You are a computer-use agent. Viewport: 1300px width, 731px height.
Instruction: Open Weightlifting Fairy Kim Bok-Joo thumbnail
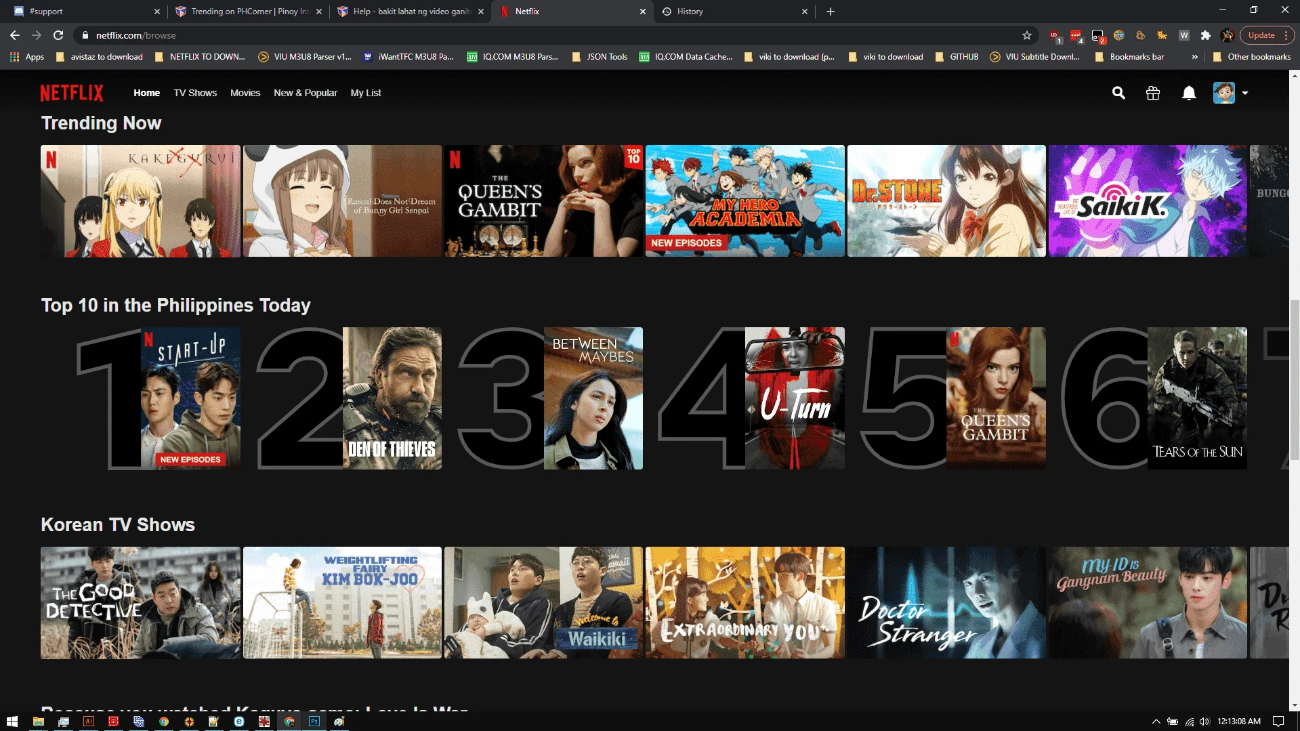pos(342,603)
